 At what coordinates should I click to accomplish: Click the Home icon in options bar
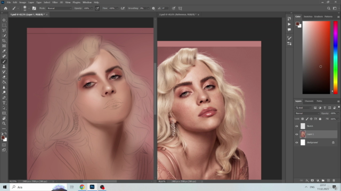click(x=6, y=8)
